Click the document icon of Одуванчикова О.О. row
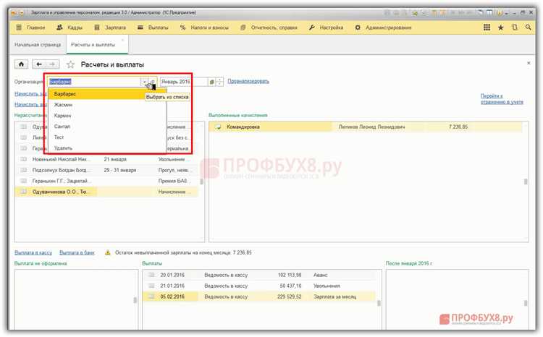The width and height of the screenshot is (543, 337). point(24,192)
